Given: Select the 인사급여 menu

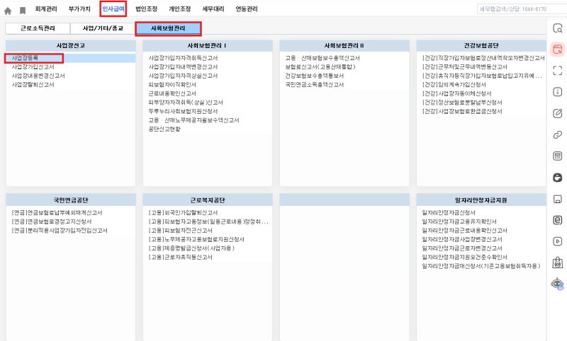Looking at the screenshot, I should point(113,9).
